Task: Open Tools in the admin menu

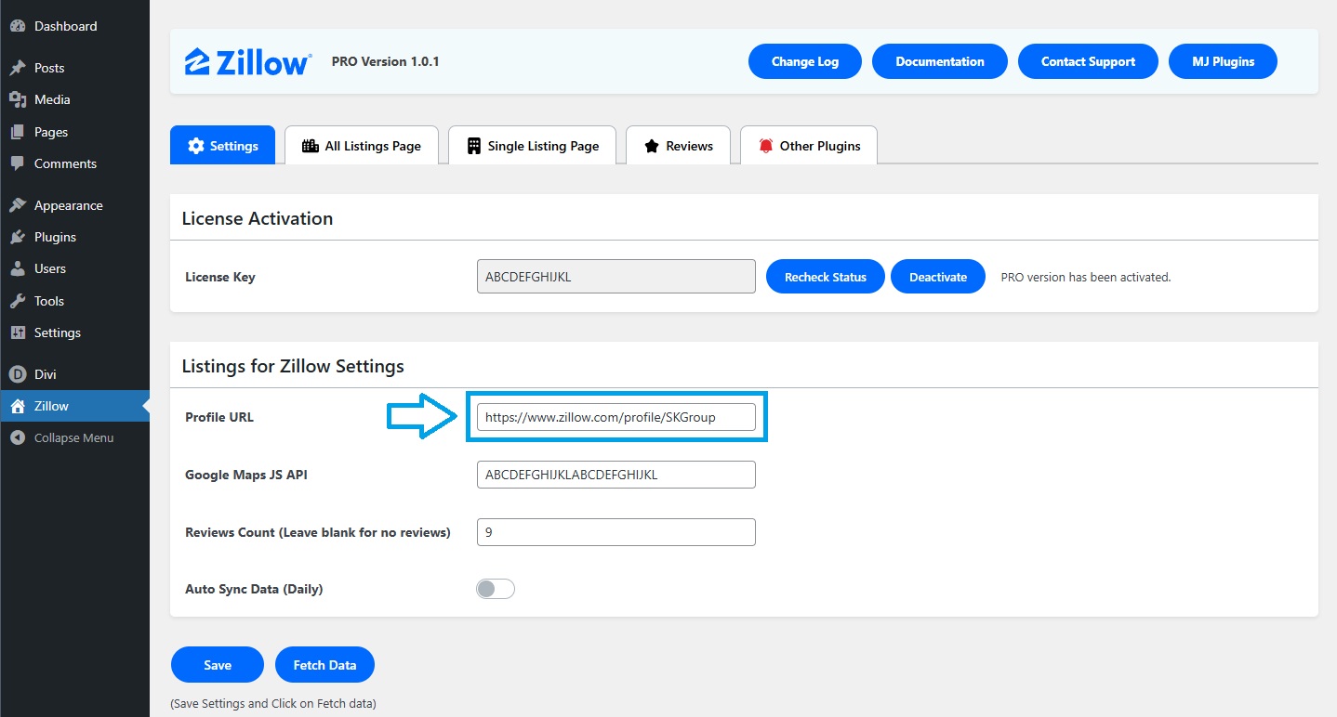Action: coord(74,301)
